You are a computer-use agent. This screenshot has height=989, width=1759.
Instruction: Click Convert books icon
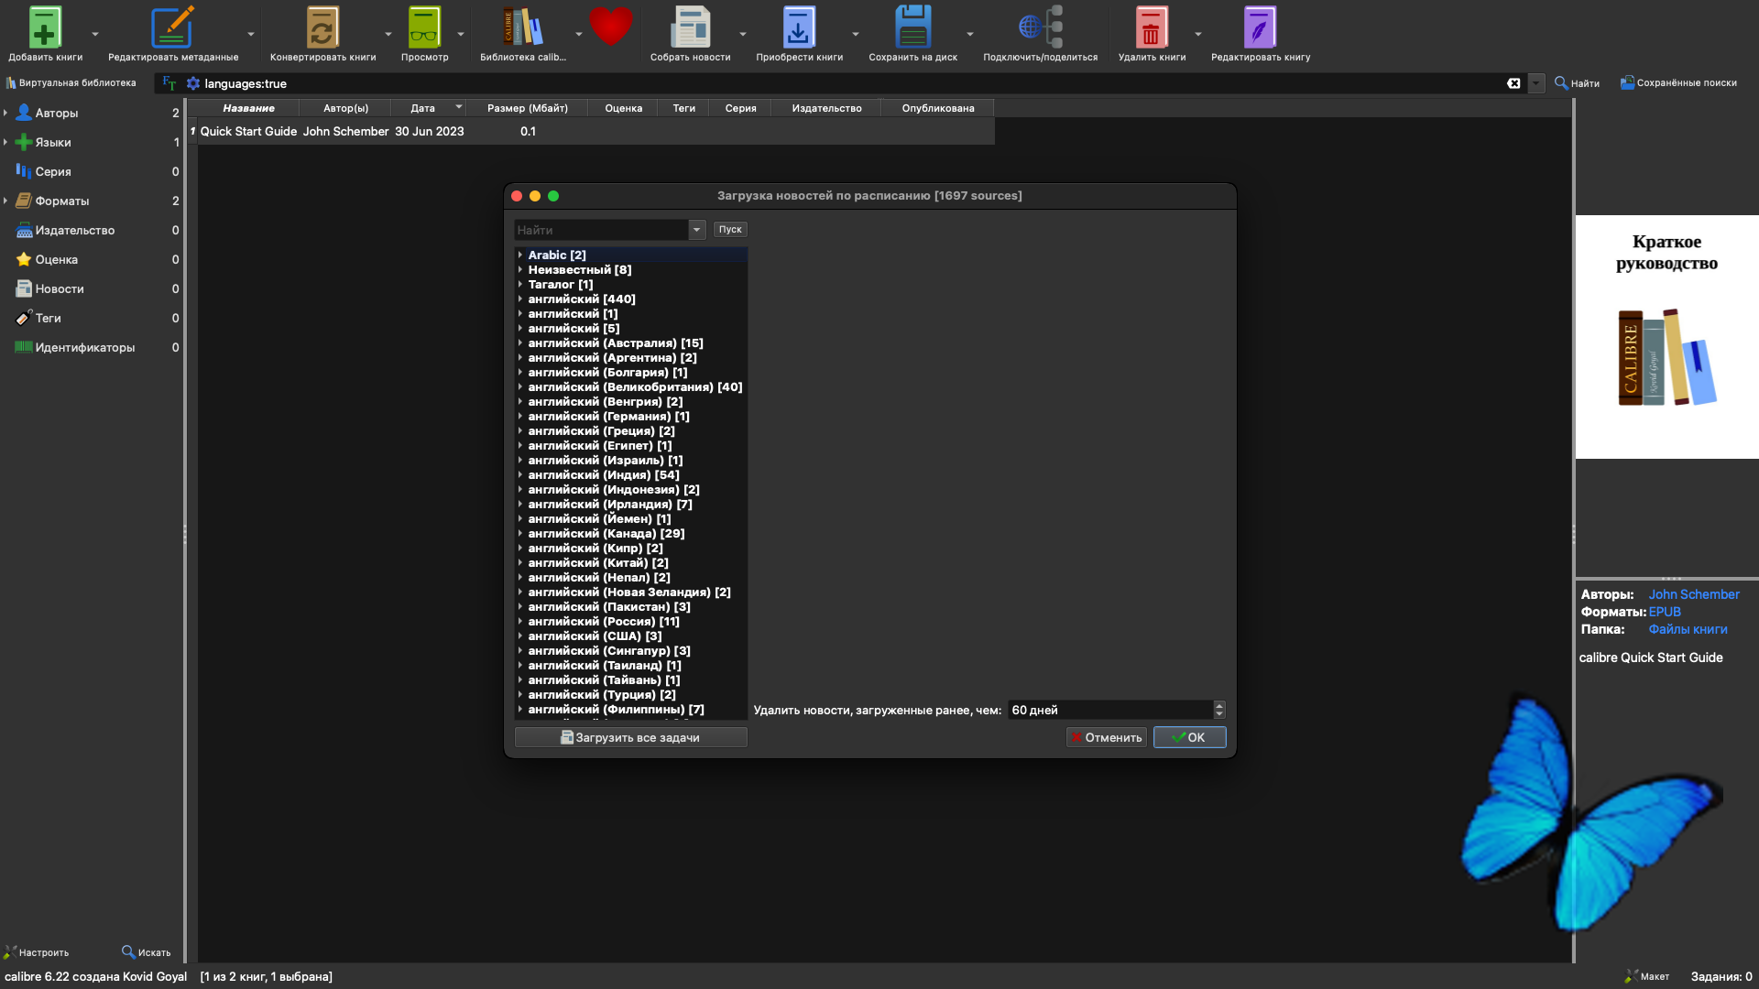[322, 27]
